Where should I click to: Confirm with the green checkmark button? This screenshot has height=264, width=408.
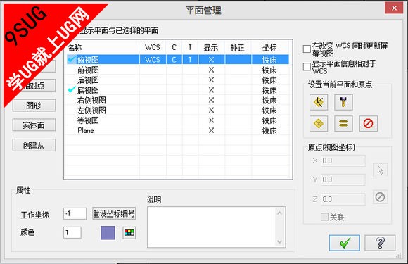click(345, 243)
